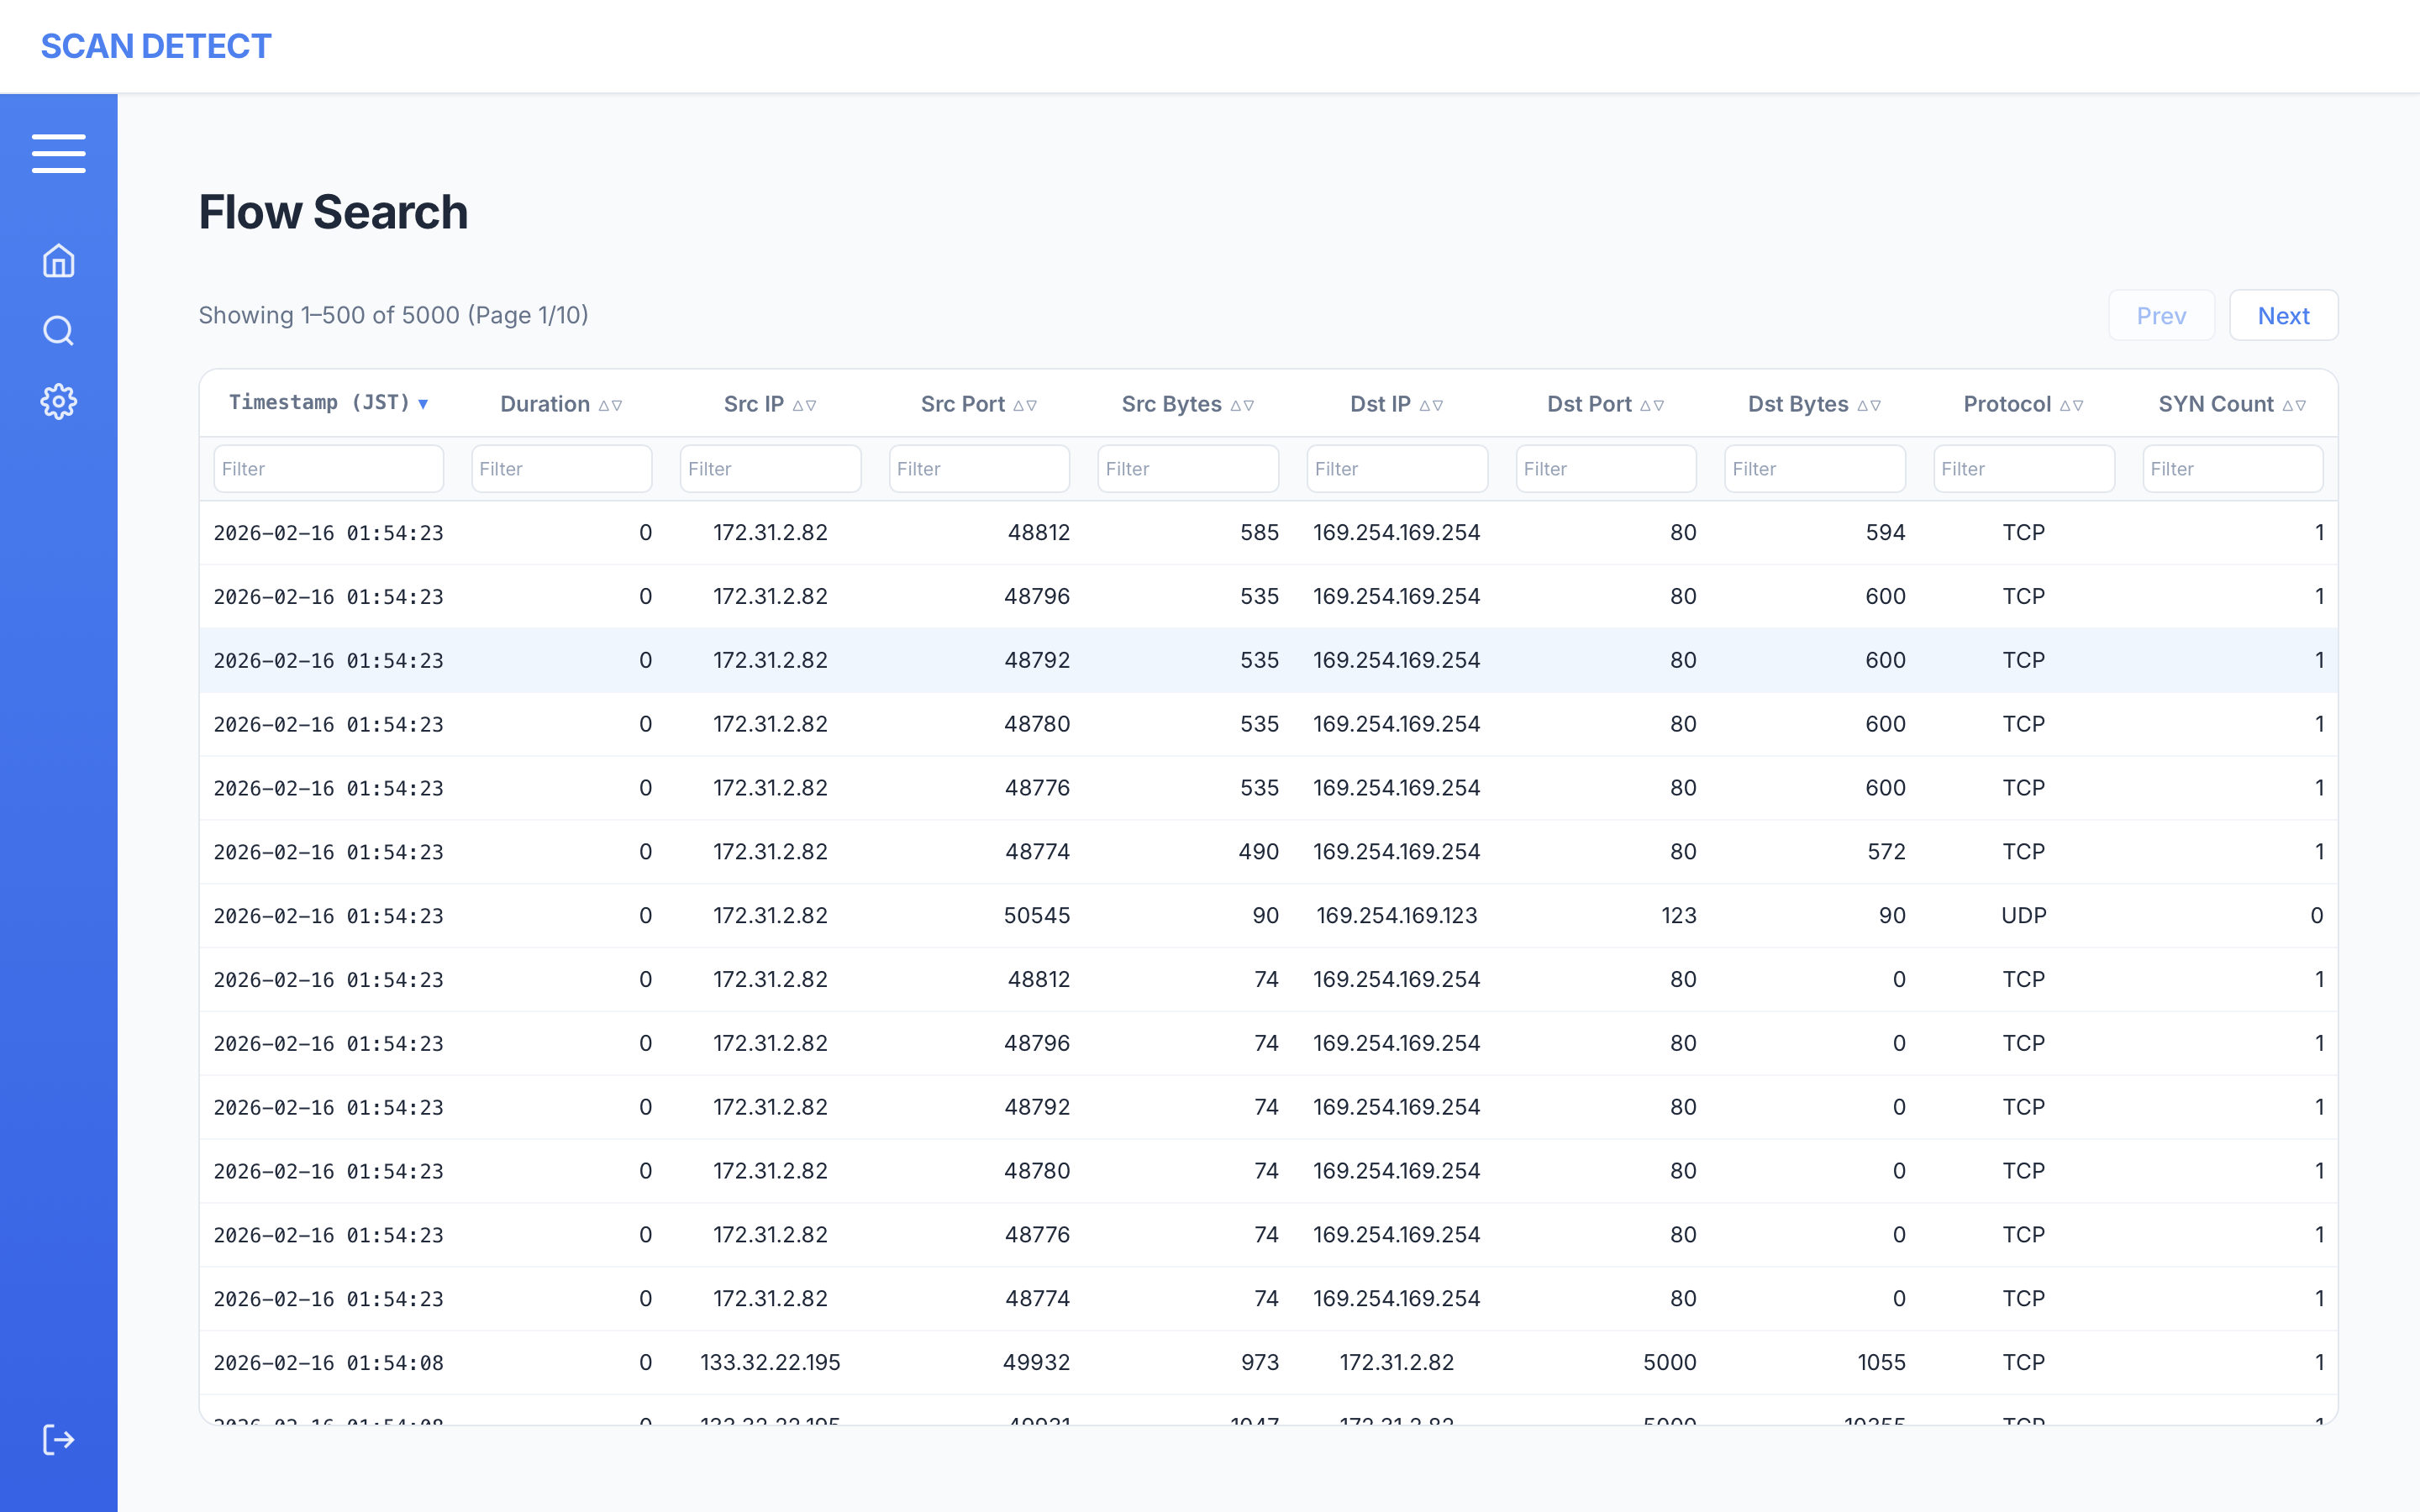The height and width of the screenshot is (1512, 2420).
Task: Sort by Dst Bytes header
Action: [x=1814, y=404]
